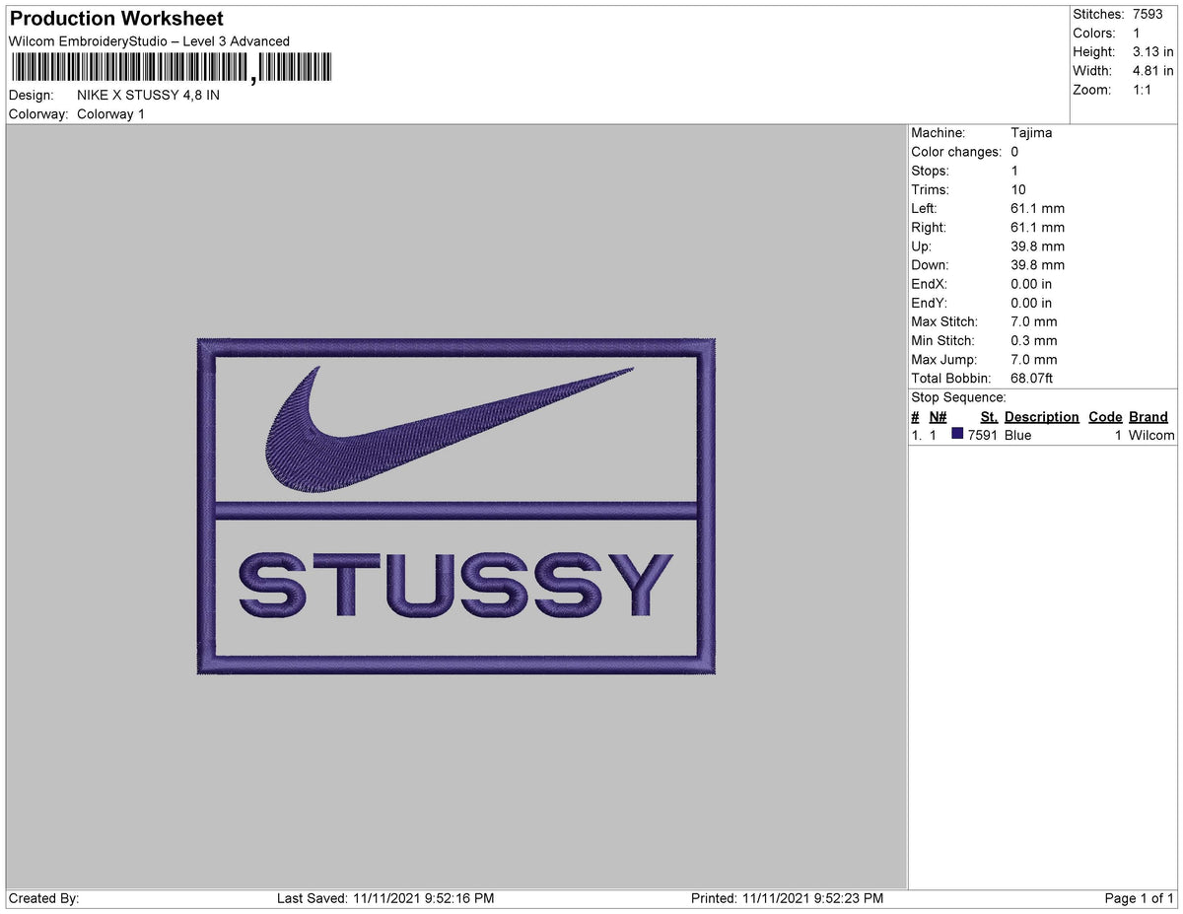Image resolution: width=1183 pixels, height=914 pixels.
Task: Click the Max Stitch value 7.0 mm
Action: pos(1034,321)
